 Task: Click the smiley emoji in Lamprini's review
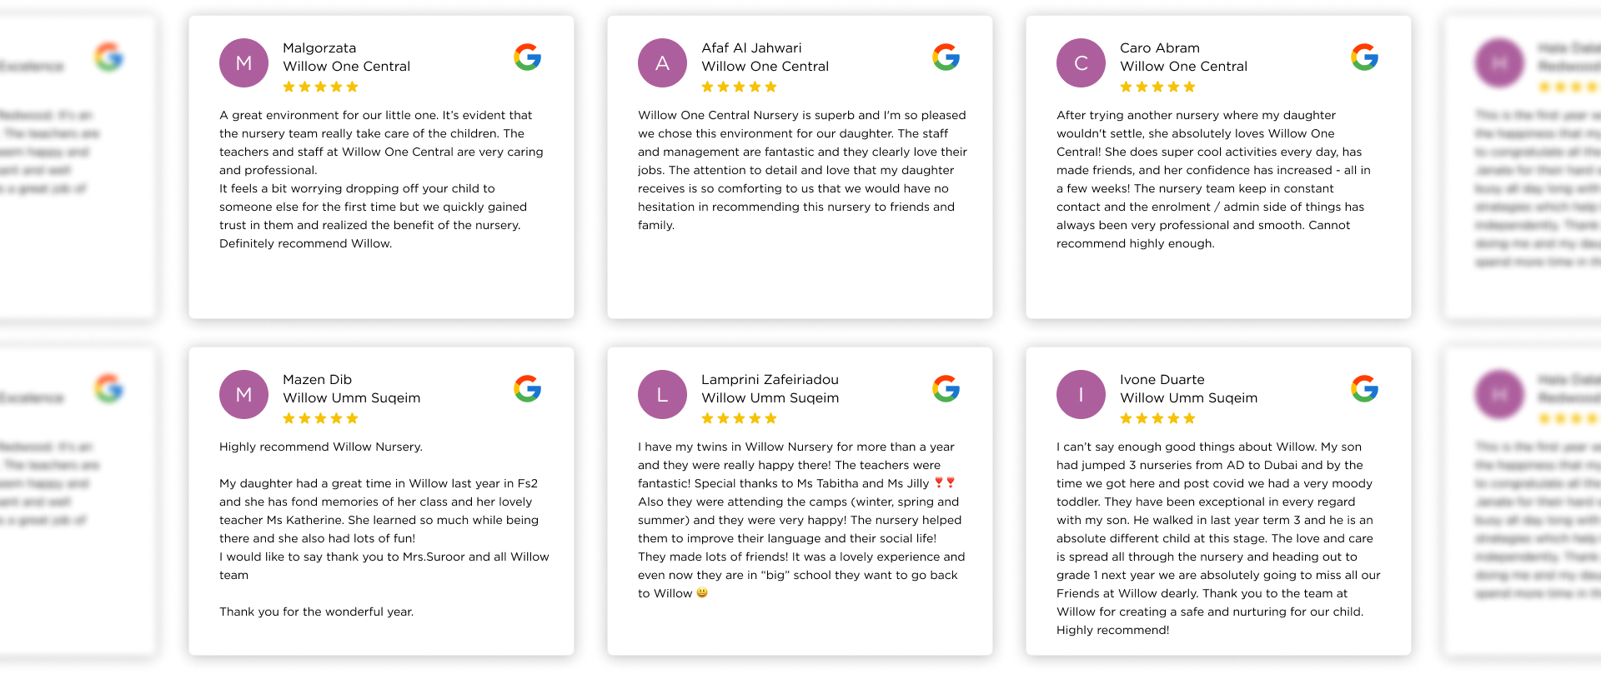point(703,593)
